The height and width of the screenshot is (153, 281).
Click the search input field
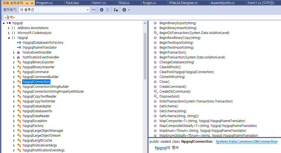(142, 17)
